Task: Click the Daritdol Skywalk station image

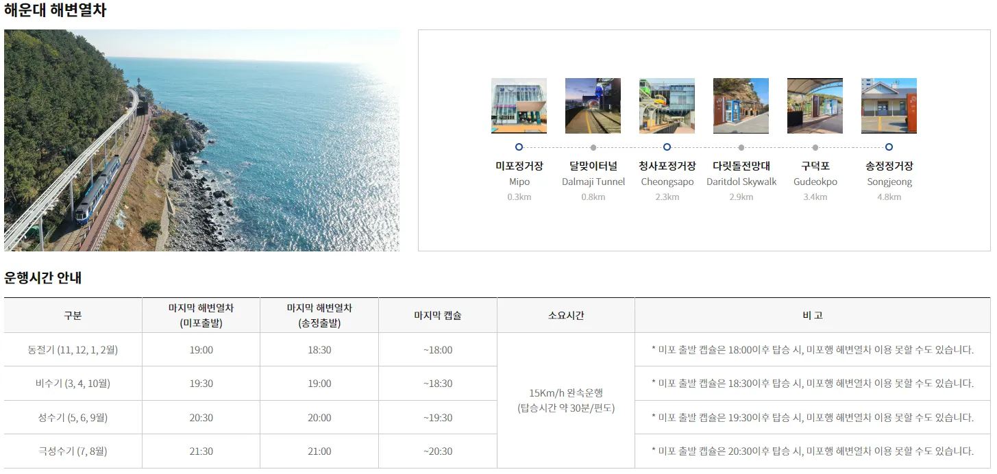Action: click(x=741, y=105)
